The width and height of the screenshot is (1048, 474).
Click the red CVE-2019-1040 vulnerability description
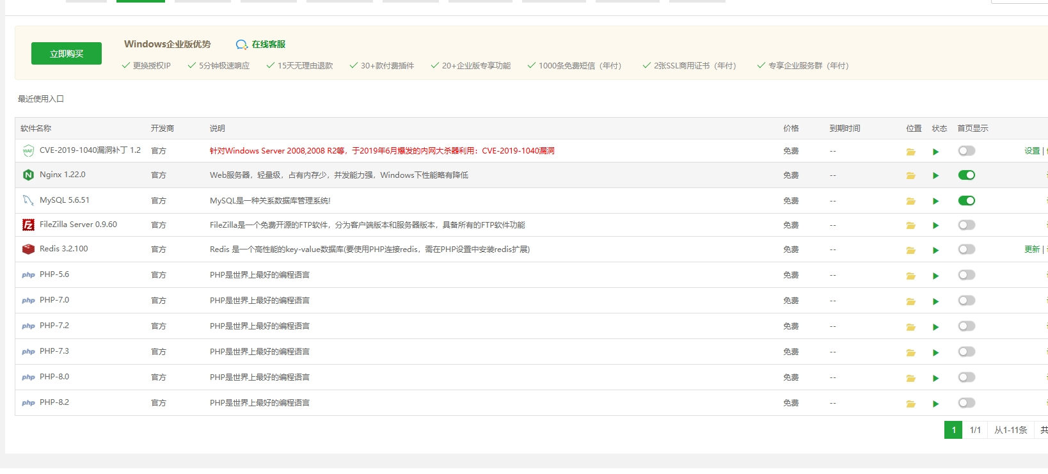382,151
